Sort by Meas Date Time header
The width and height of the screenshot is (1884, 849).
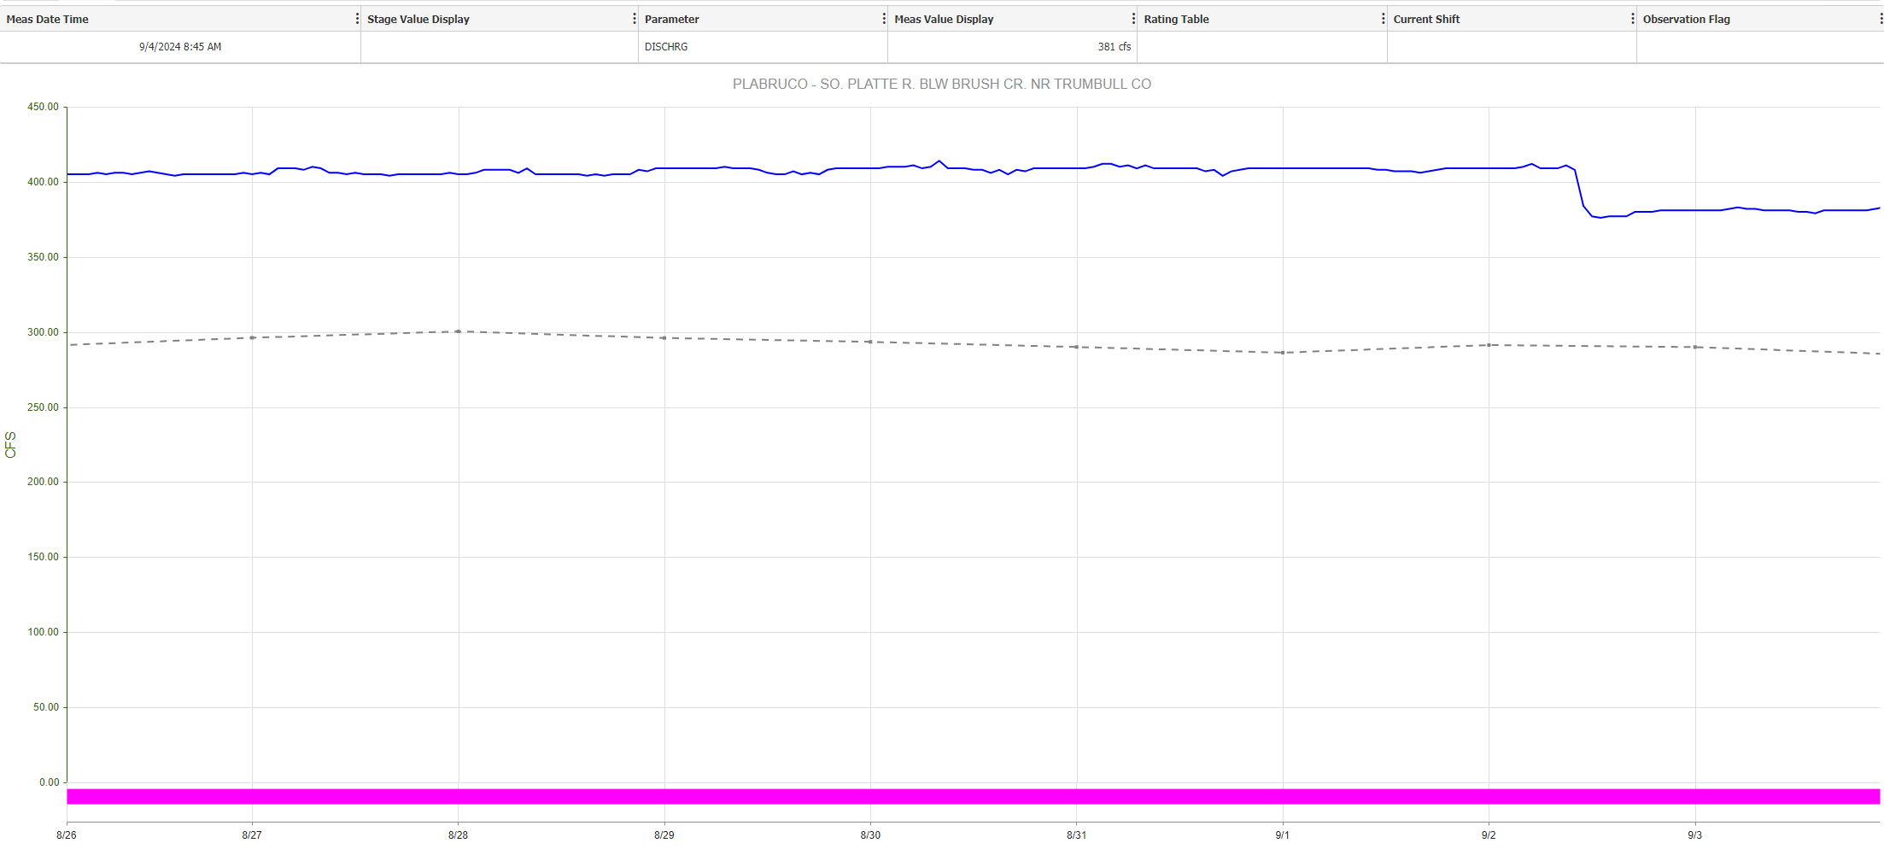coord(48,19)
